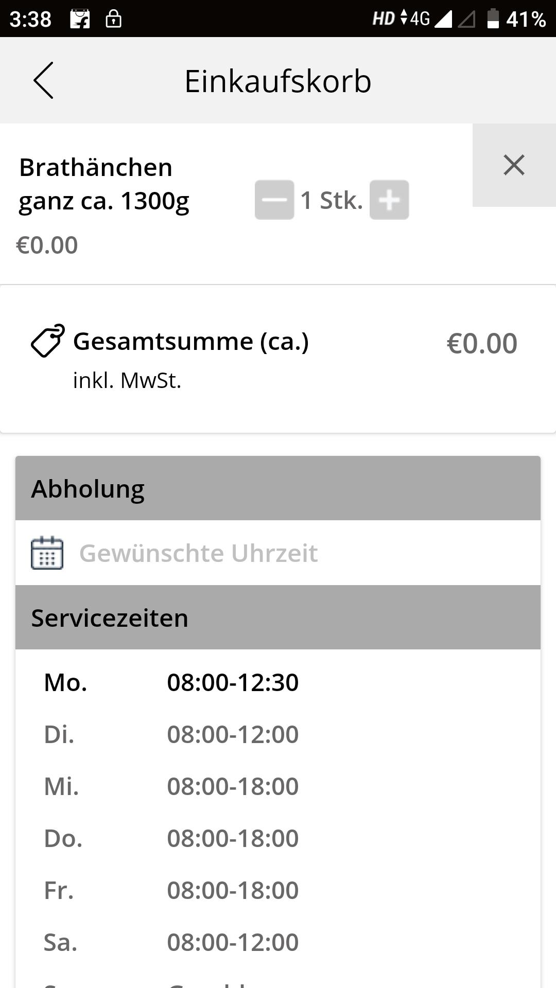This screenshot has width=556, height=988.
Task: Increase Brathänchen quantity with plus button
Action: point(389,200)
